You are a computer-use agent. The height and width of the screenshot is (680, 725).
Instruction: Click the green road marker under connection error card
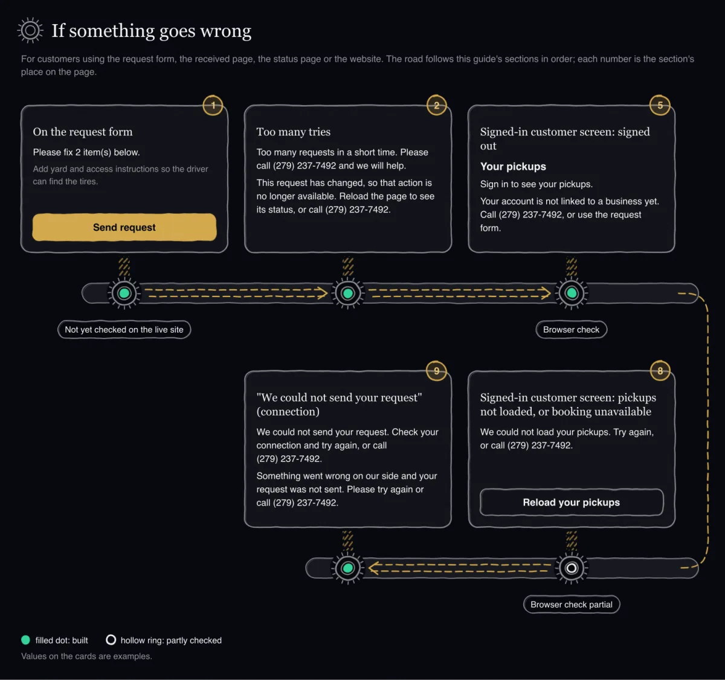click(x=347, y=568)
